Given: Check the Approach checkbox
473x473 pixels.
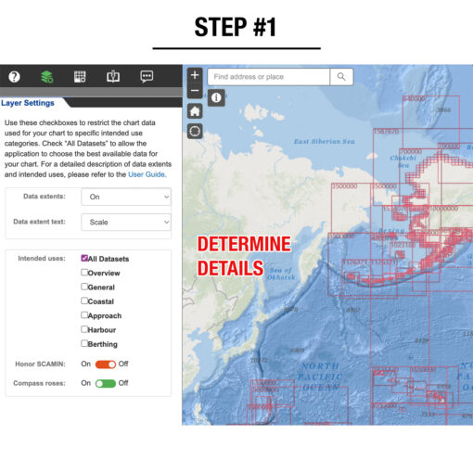Looking at the screenshot, I should pos(84,315).
